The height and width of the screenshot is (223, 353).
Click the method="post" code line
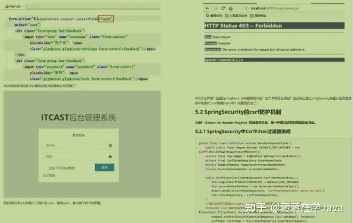tap(27, 25)
